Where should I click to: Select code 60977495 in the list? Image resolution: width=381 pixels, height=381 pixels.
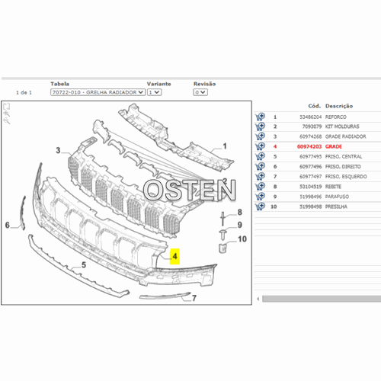click(310, 156)
